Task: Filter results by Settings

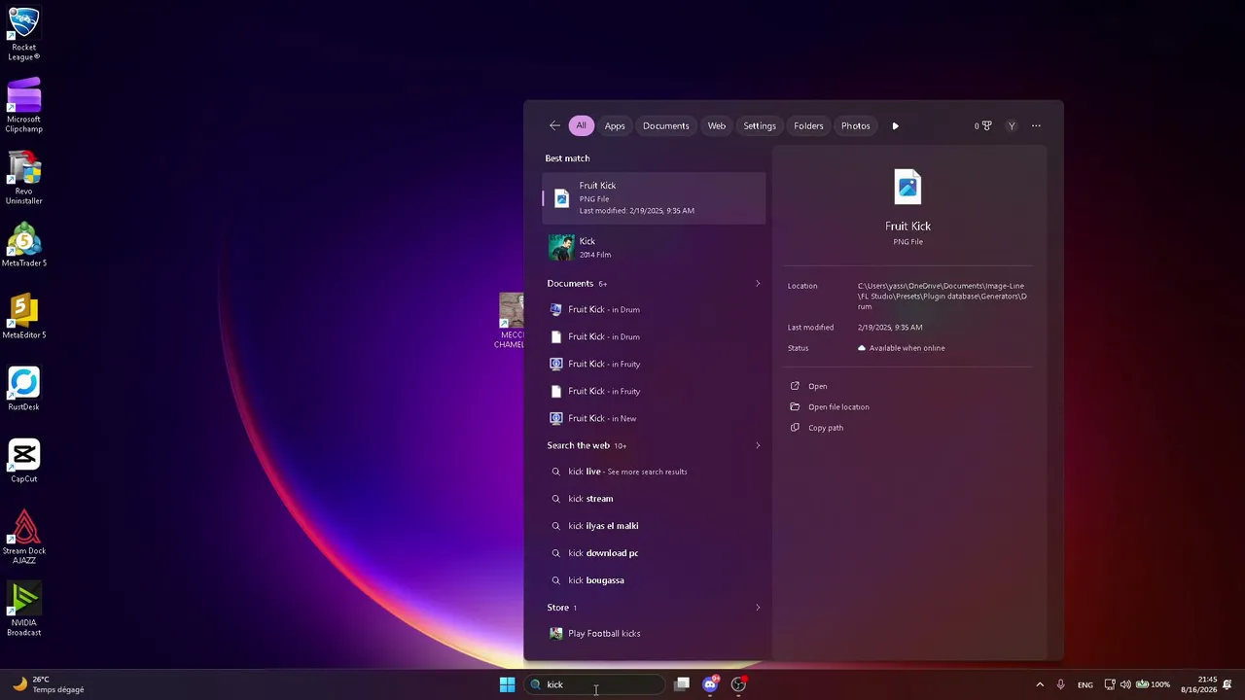Action: (x=760, y=125)
